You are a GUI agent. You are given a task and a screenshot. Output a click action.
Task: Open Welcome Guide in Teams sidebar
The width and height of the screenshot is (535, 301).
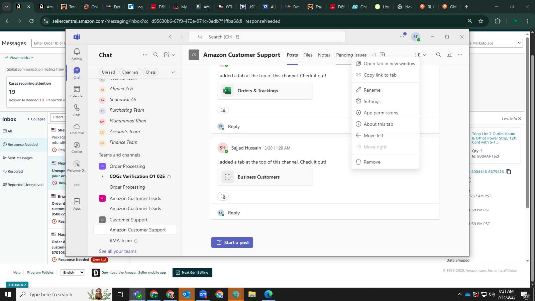pos(77,166)
